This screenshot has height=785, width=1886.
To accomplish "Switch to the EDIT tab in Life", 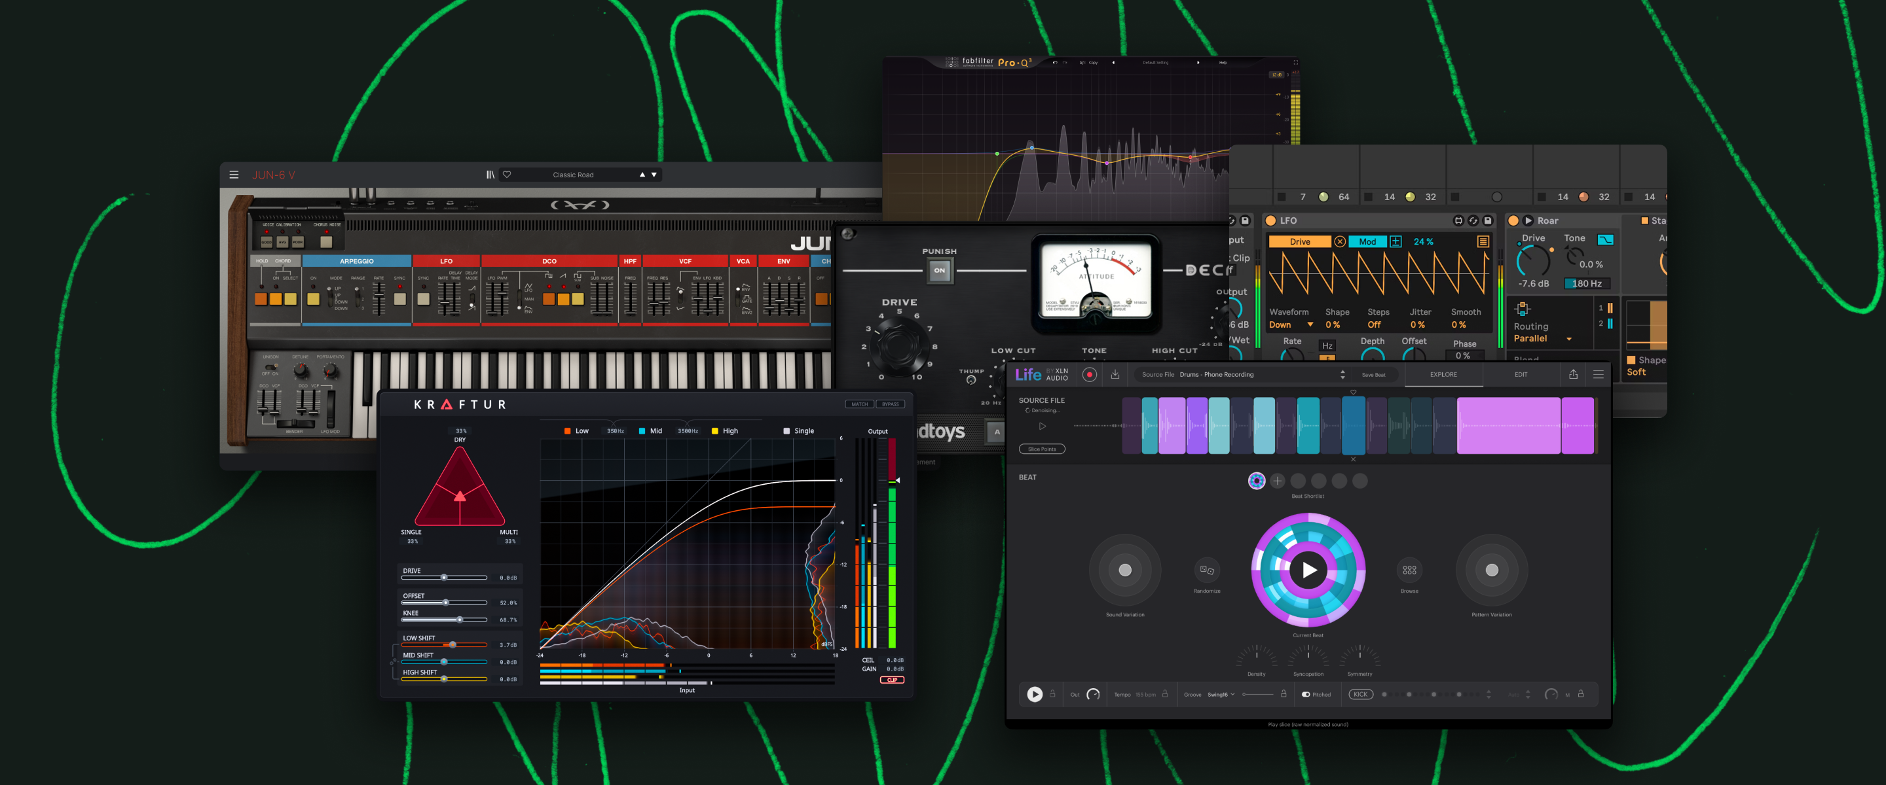I will pyautogui.click(x=1521, y=374).
